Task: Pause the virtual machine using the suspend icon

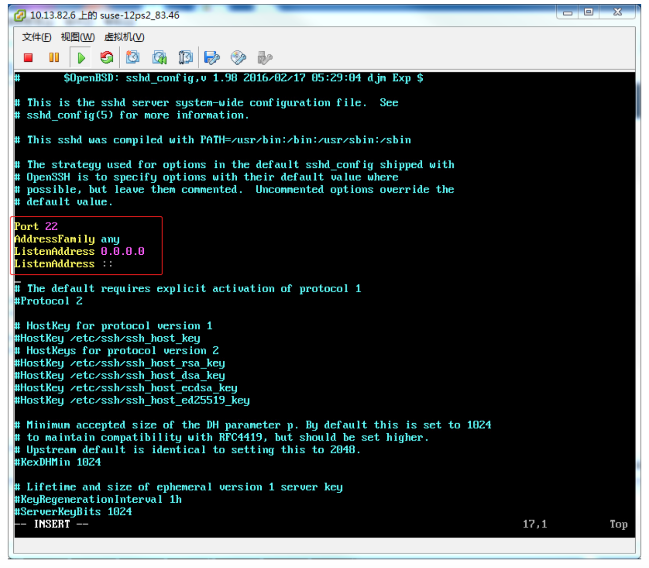Action: pos(54,58)
